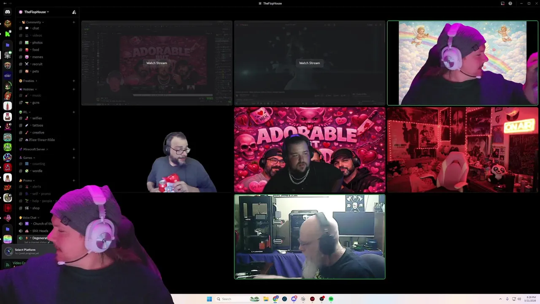The height and width of the screenshot is (304, 540).
Task: Open Discord inbox icon in title bar
Action: (x=502, y=3)
